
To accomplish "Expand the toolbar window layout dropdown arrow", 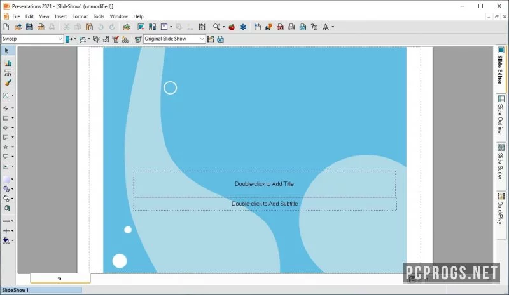I will click(171, 27).
